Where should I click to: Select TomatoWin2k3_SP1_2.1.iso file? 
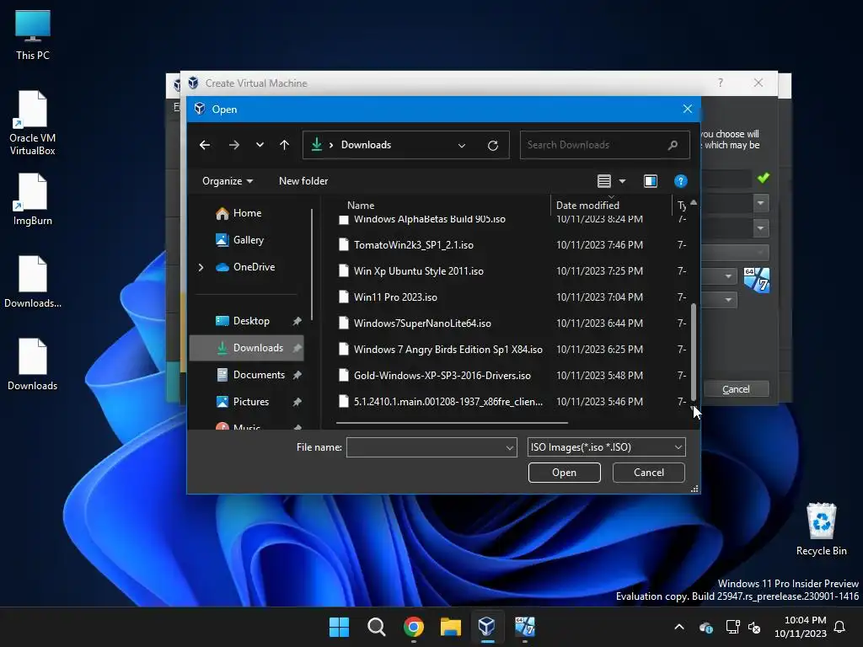click(x=413, y=245)
